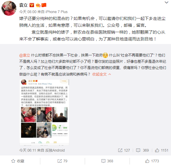The image size is (171, 165).
Task: Click repost icon showing 127
Action: point(120,150)
